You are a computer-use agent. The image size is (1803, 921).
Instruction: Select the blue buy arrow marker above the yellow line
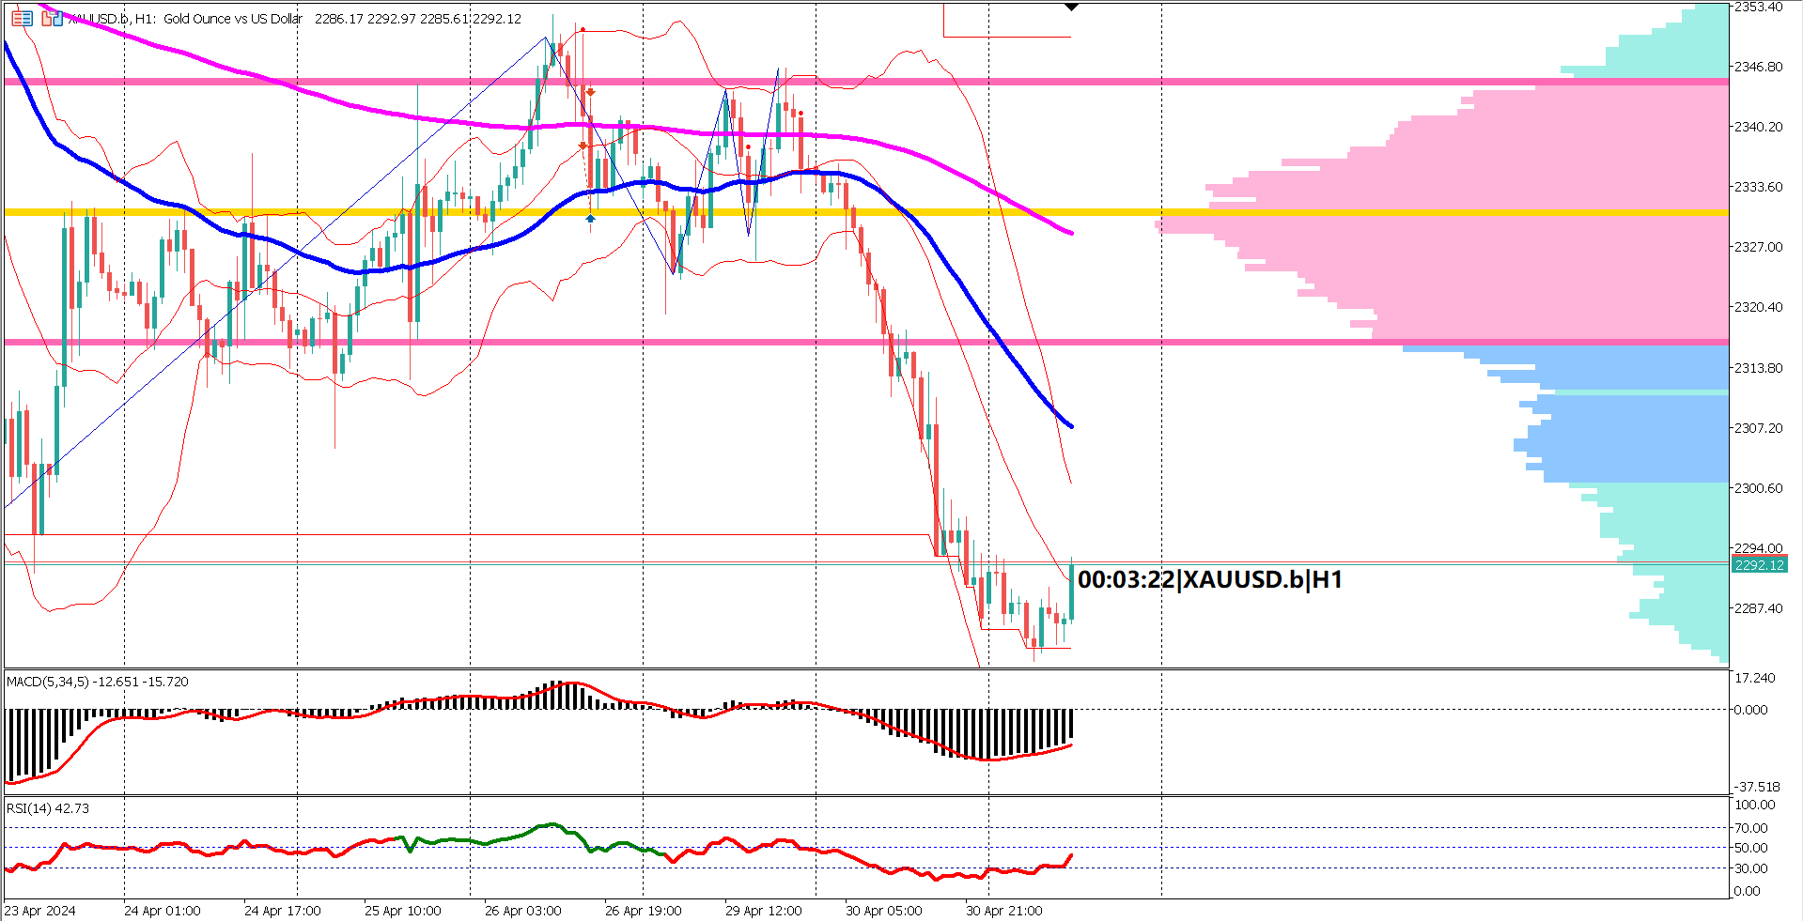pyautogui.click(x=590, y=217)
